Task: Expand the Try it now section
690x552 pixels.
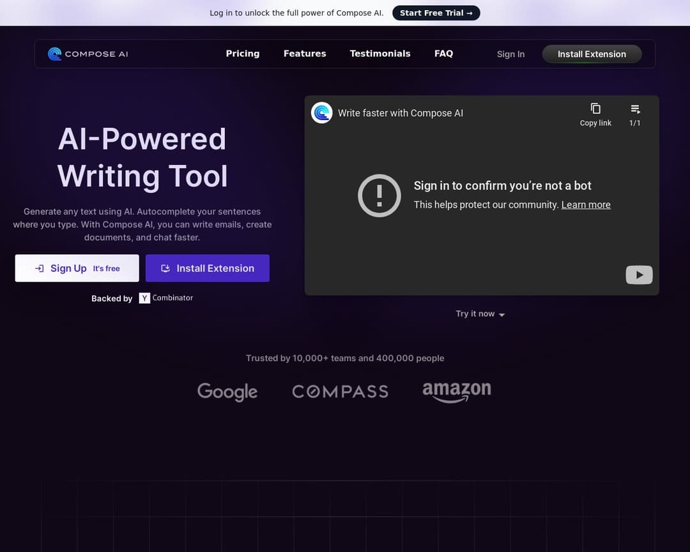Action: (480, 314)
